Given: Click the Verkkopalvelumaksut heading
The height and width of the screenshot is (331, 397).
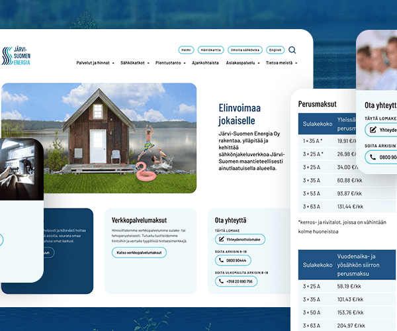Looking at the screenshot, I should point(139,220).
